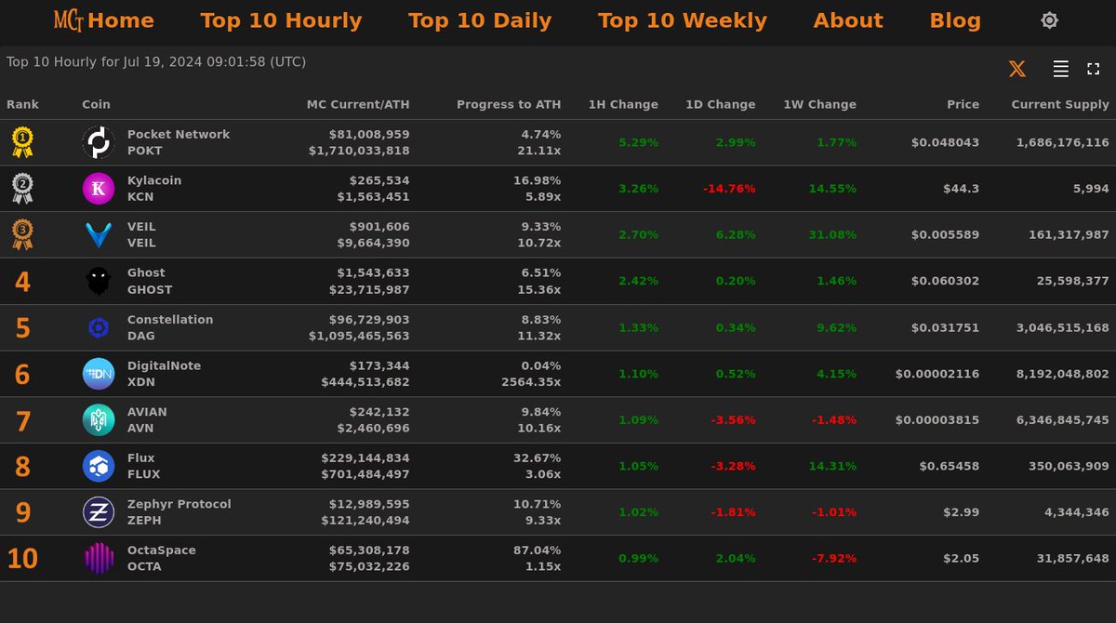1116x623 pixels.
Task: Open the Zephyr Protocol coin name
Action: click(x=179, y=504)
